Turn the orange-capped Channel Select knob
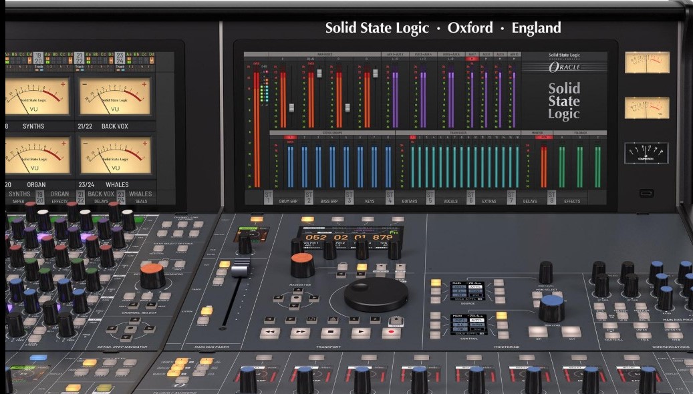The height and width of the screenshot is (394, 693). tap(152, 274)
